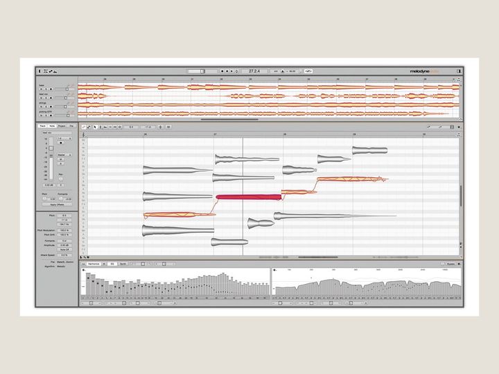Click the track pane horizontal scrollbar
The height and width of the screenshot is (374, 499).
(x=229, y=120)
